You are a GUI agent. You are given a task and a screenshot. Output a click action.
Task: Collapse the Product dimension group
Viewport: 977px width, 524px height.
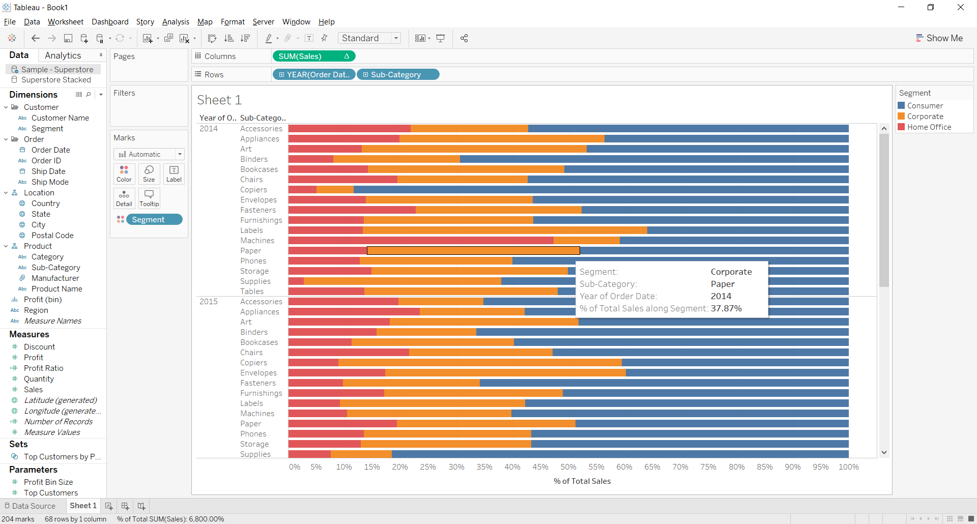coord(6,246)
